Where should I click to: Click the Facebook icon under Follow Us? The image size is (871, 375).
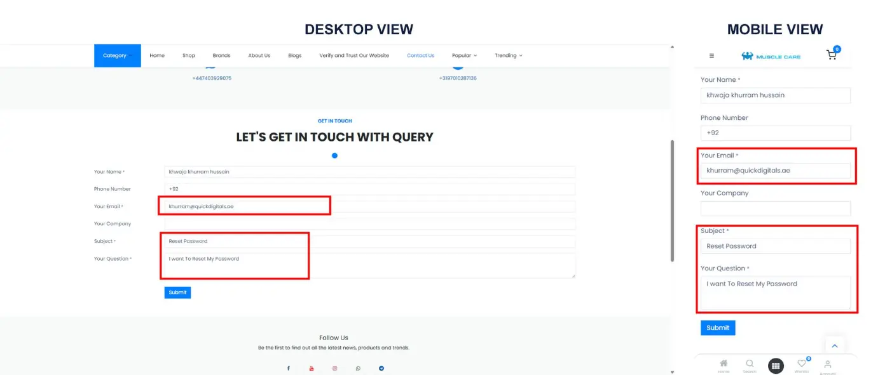click(288, 368)
